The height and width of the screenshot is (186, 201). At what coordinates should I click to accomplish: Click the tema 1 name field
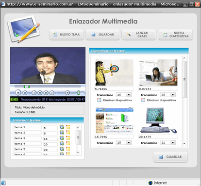point(28,127)
